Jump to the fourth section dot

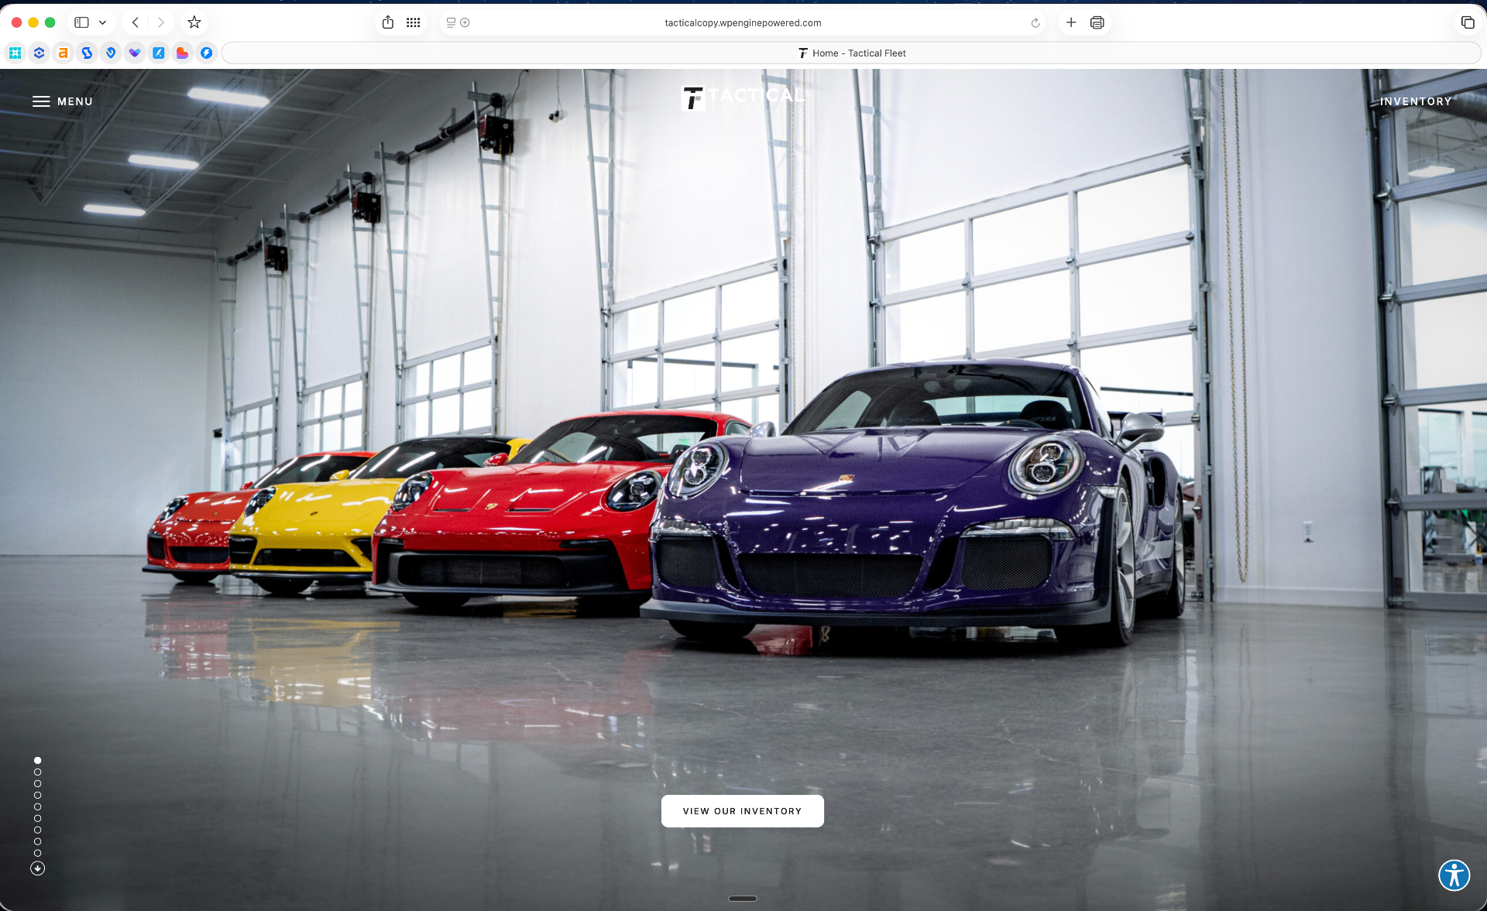37,795
